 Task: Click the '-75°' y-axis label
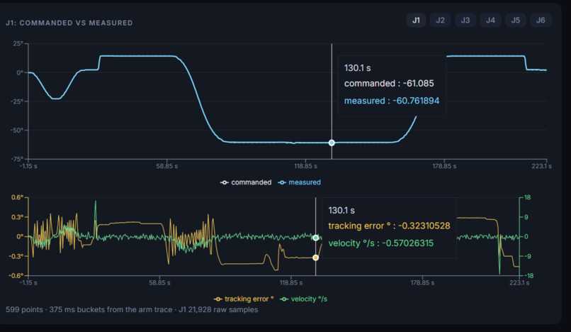pyautogui.click(x=17, y=159)
